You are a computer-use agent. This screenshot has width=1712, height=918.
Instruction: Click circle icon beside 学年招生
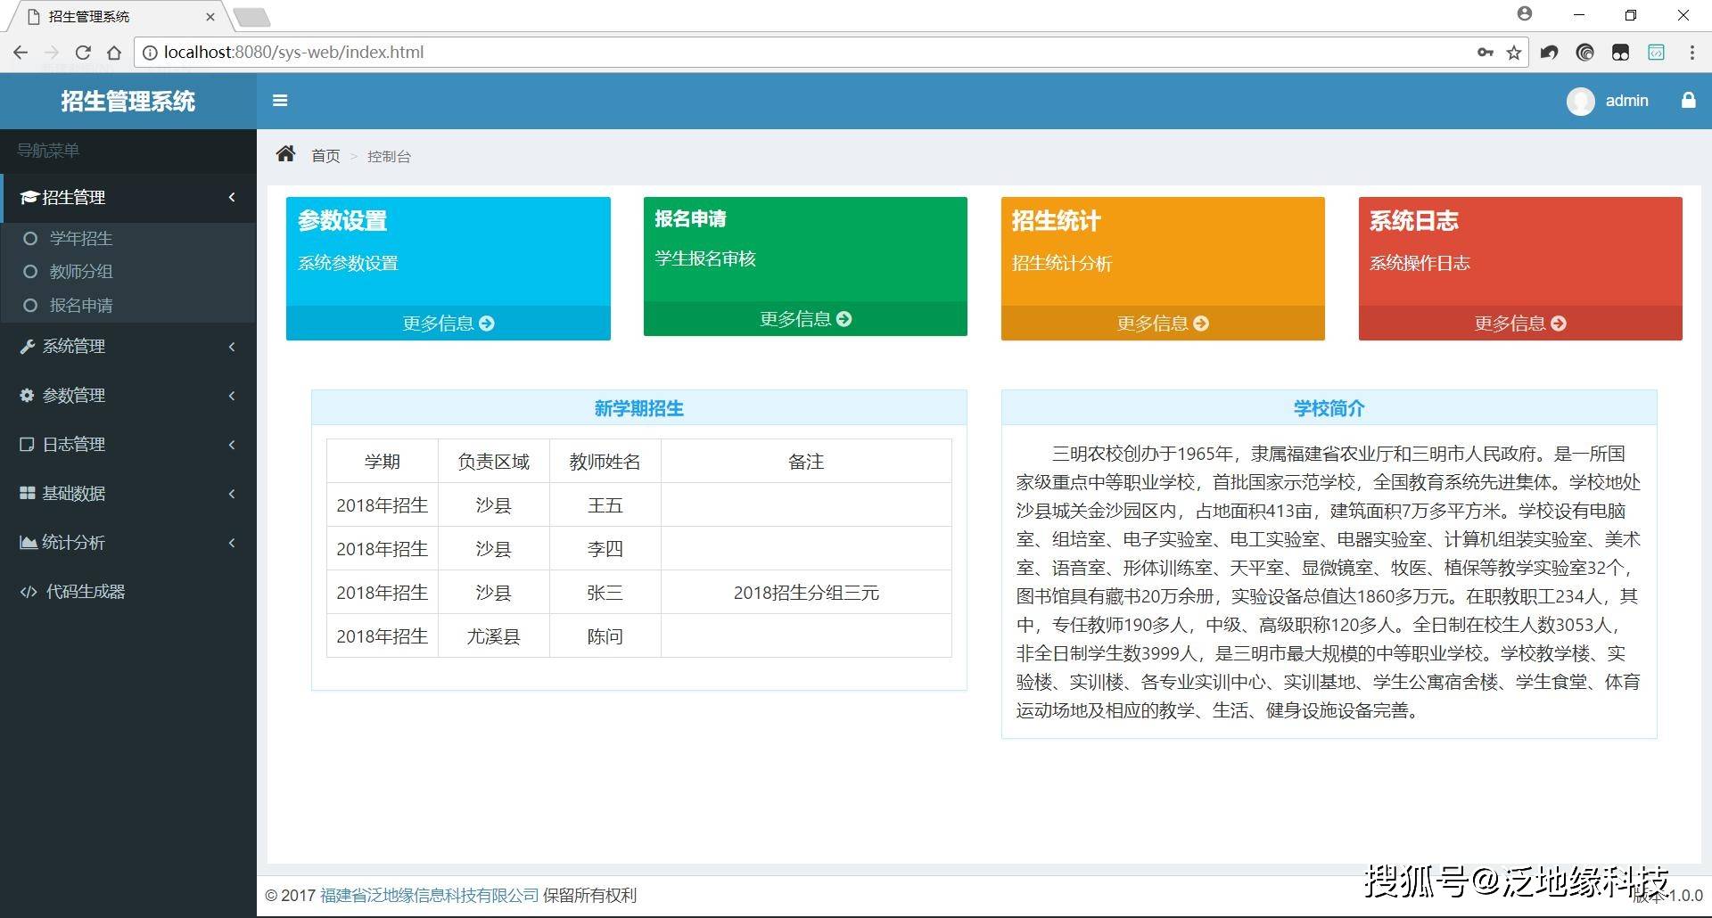pyautogui.click(x=30, y=238)
